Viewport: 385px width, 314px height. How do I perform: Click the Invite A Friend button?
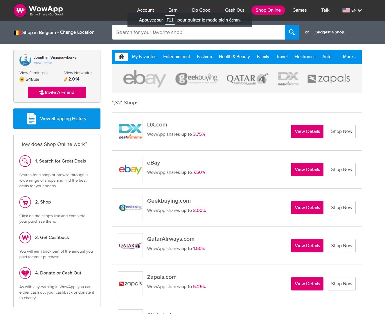57,92
